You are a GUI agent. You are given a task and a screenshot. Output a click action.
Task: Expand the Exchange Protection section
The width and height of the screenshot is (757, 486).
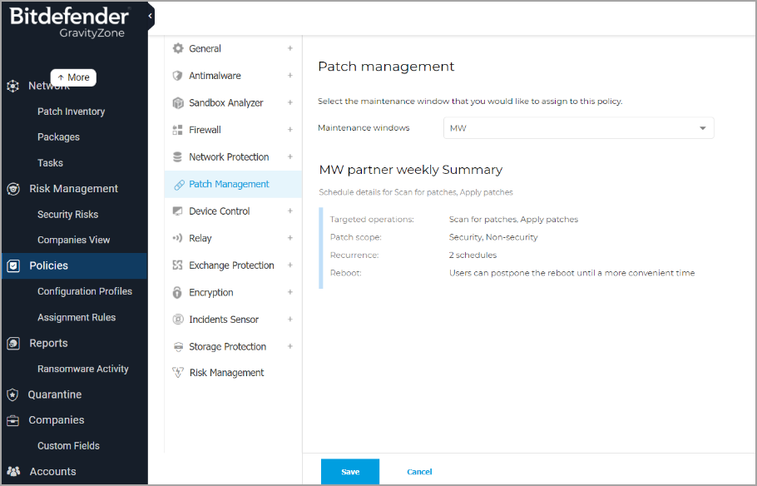289,265
